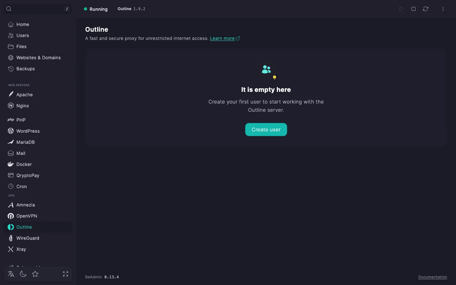Select Apache web server
456x285 pixels.
(x=38, y=95)
